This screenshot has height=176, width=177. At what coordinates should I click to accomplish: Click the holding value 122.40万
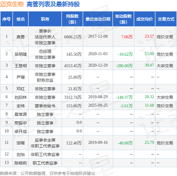tap(74, 143)
